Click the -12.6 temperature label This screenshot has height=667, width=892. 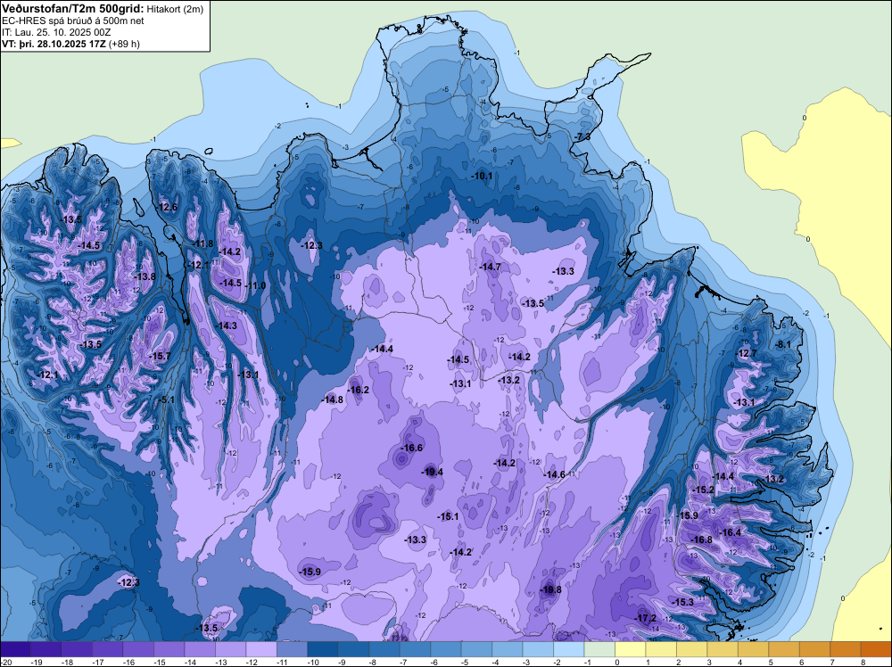167,208
